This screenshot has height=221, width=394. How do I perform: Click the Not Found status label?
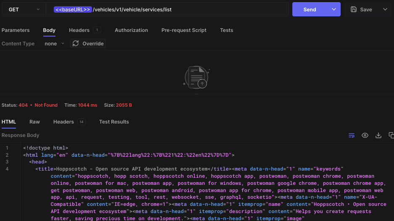tap(46, 105)
